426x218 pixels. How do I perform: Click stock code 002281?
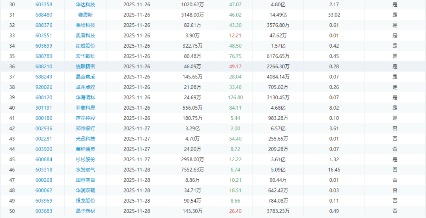coord(43,139)
